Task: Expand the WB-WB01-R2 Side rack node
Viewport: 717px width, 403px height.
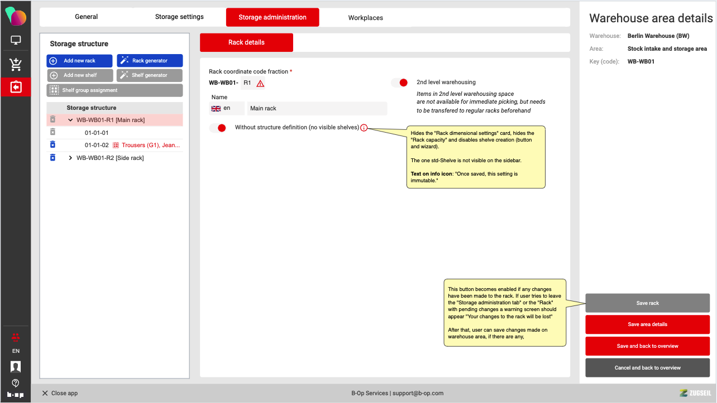Action: click(70, 158)
